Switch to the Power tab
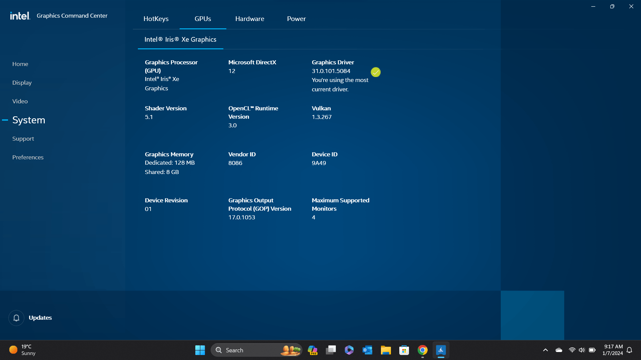 (296, 19)
